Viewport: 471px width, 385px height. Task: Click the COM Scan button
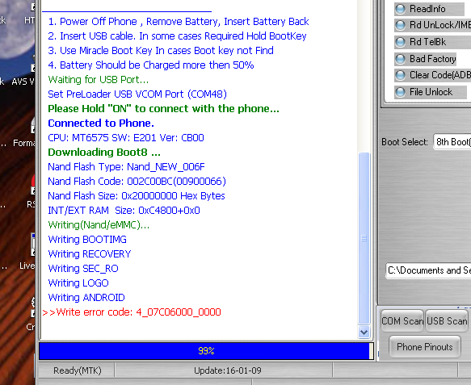click(402, 321)
